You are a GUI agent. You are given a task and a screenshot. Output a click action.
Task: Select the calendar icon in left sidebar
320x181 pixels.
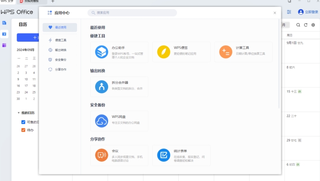coord(4,34)
